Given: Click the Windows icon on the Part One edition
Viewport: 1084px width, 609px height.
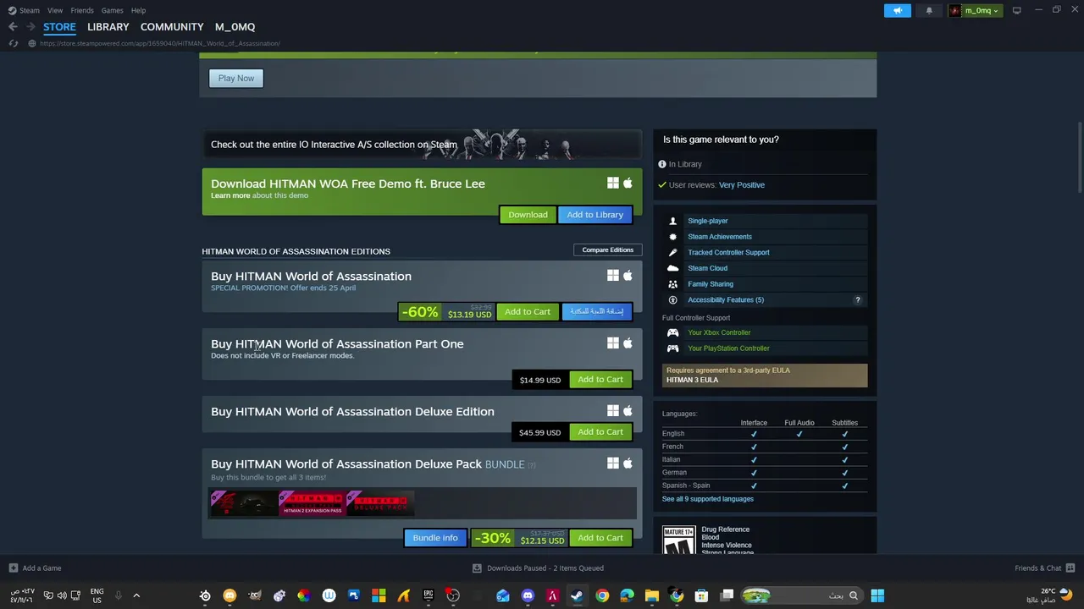Looking at the screenshot, I should click(612, 343).
